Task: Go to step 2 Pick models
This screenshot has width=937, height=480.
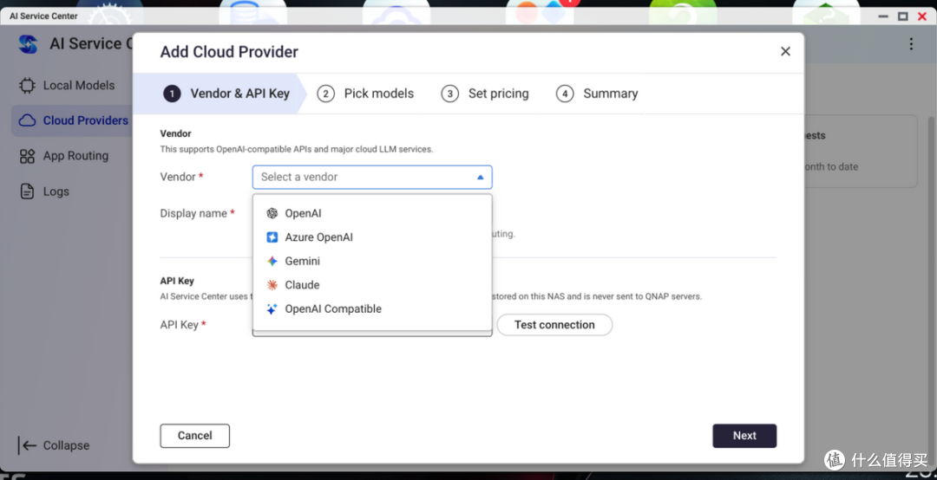Action: coord(365,94)
